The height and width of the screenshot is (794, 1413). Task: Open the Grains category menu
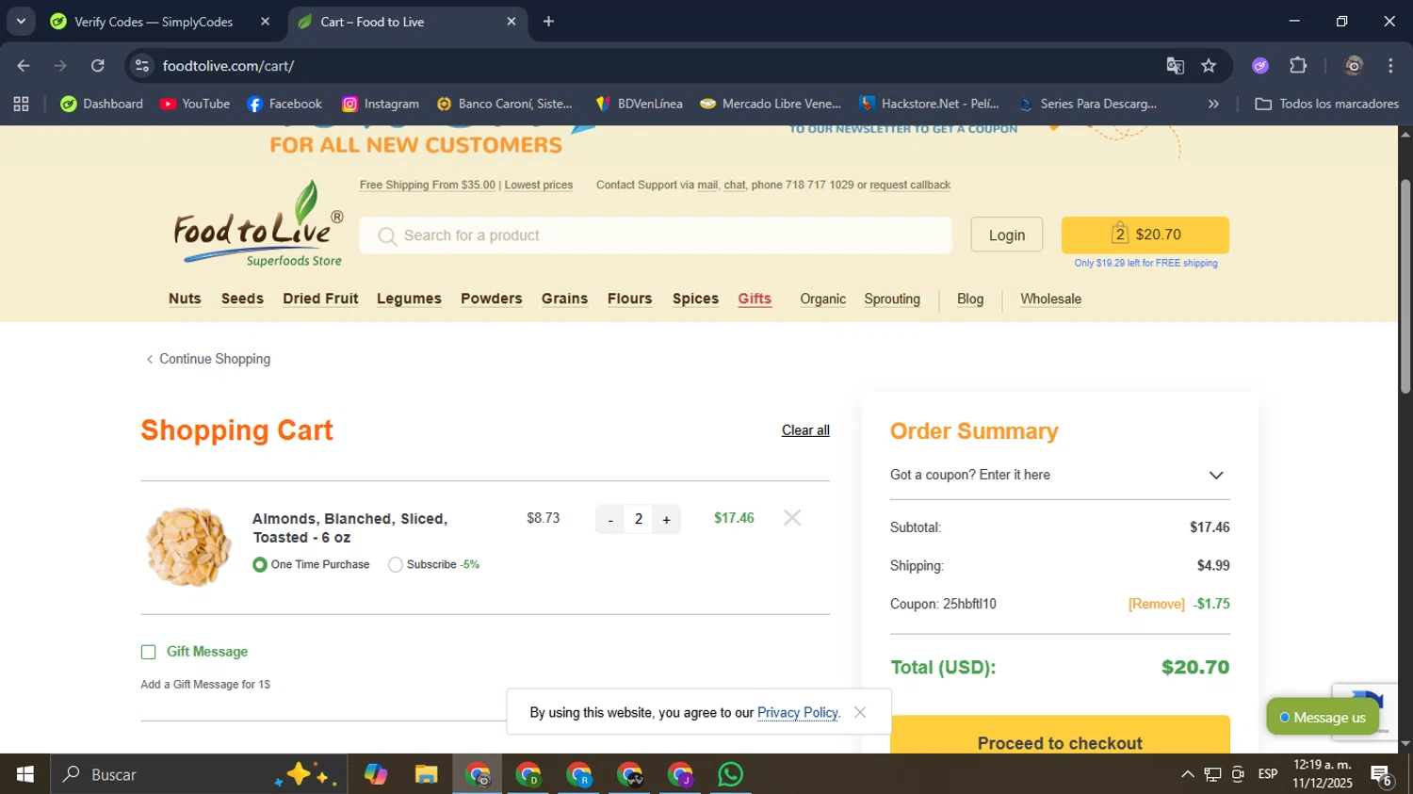click(x=564, y=299)
